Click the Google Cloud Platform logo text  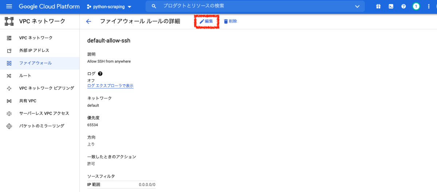point(49,7)
